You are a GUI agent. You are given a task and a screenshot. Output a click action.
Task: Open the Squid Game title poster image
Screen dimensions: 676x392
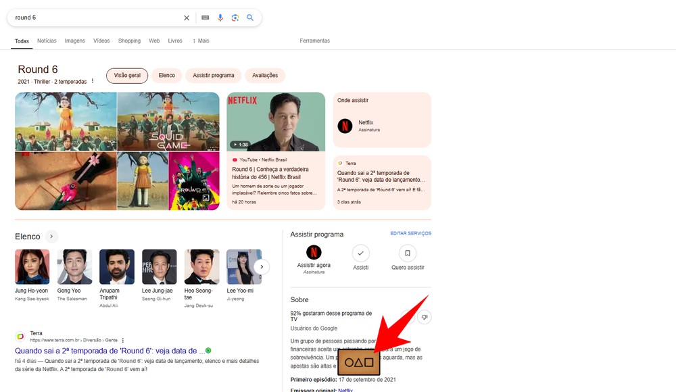pos(168,121)
